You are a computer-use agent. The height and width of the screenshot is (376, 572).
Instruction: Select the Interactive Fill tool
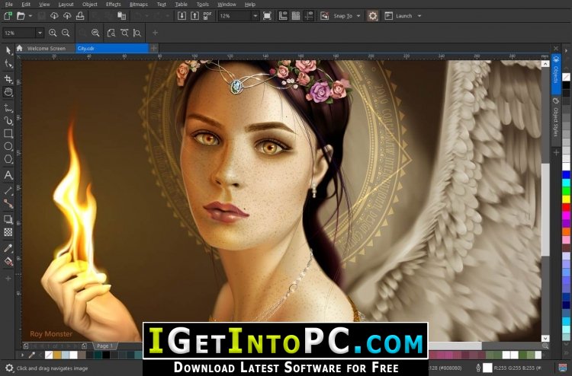coord(8,261)
